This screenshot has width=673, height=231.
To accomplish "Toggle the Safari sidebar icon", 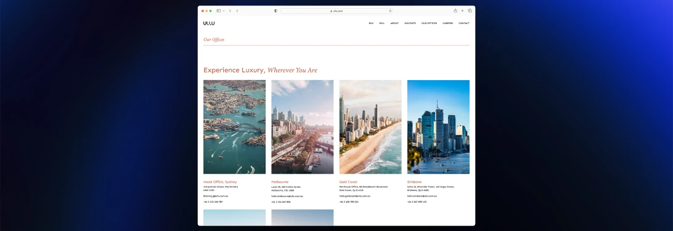I will pos(218,10).
